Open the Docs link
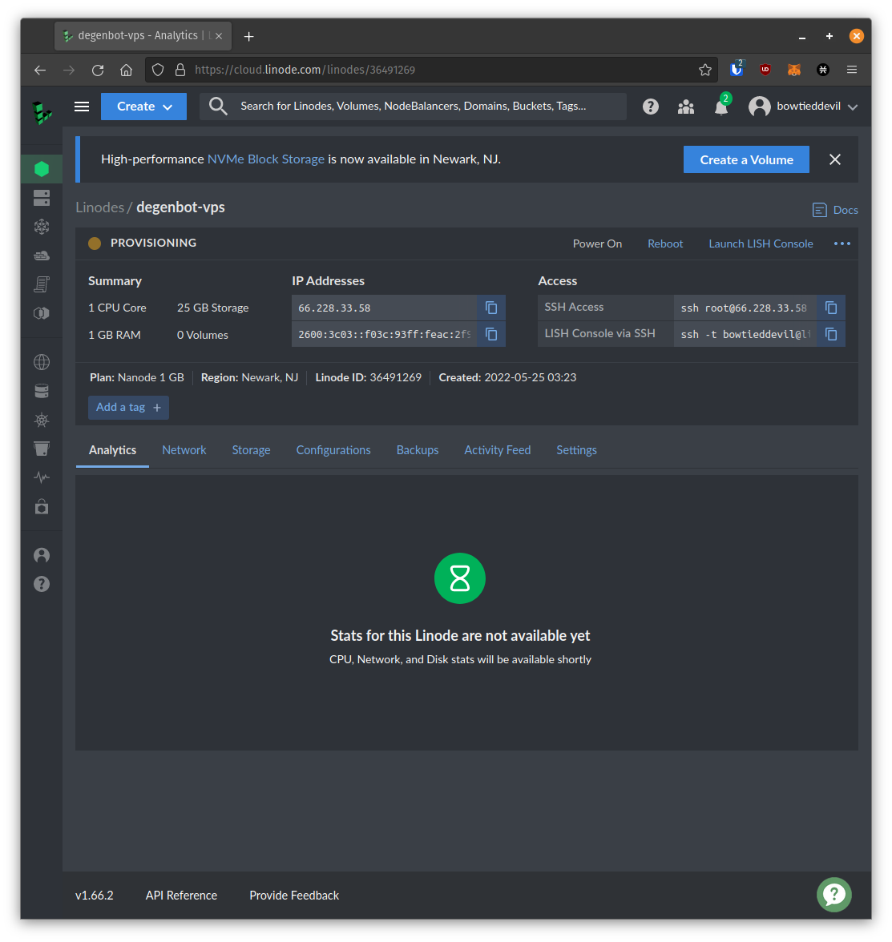The height and width of the screenshot is (942, 892). 835,210
